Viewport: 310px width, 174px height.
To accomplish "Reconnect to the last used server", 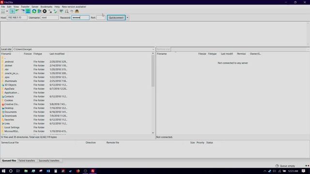I will (55, 11).
